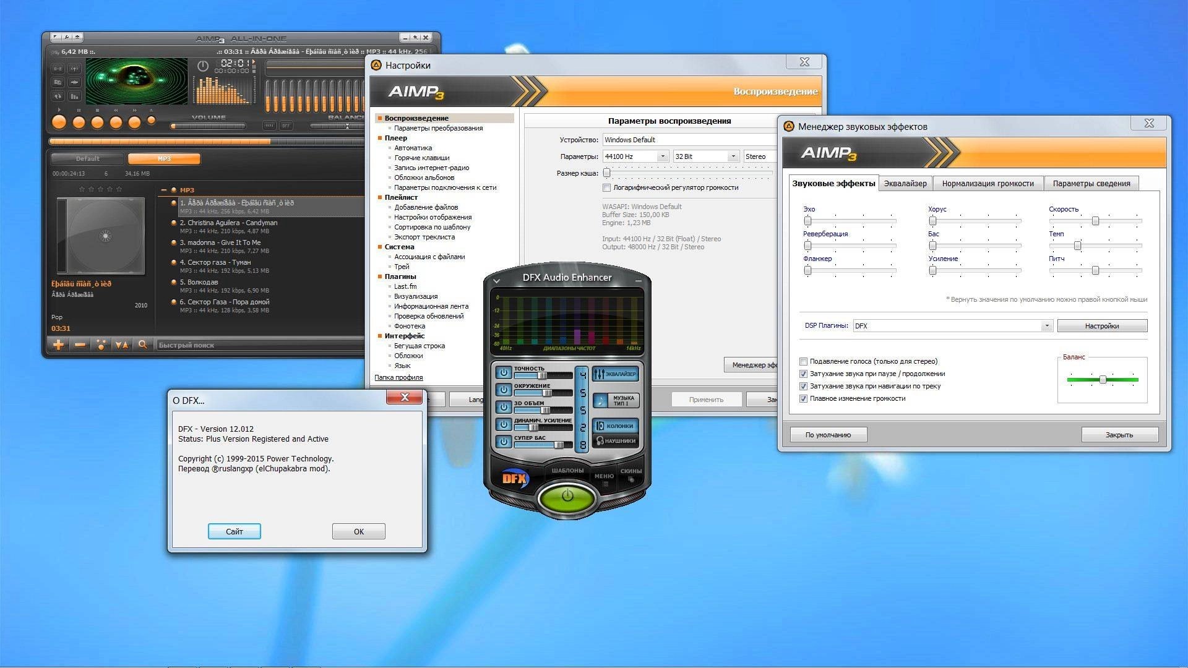Open the playlist misc dots icon
The height and width of the screenshot is (668, 1188).
point(101,345)
